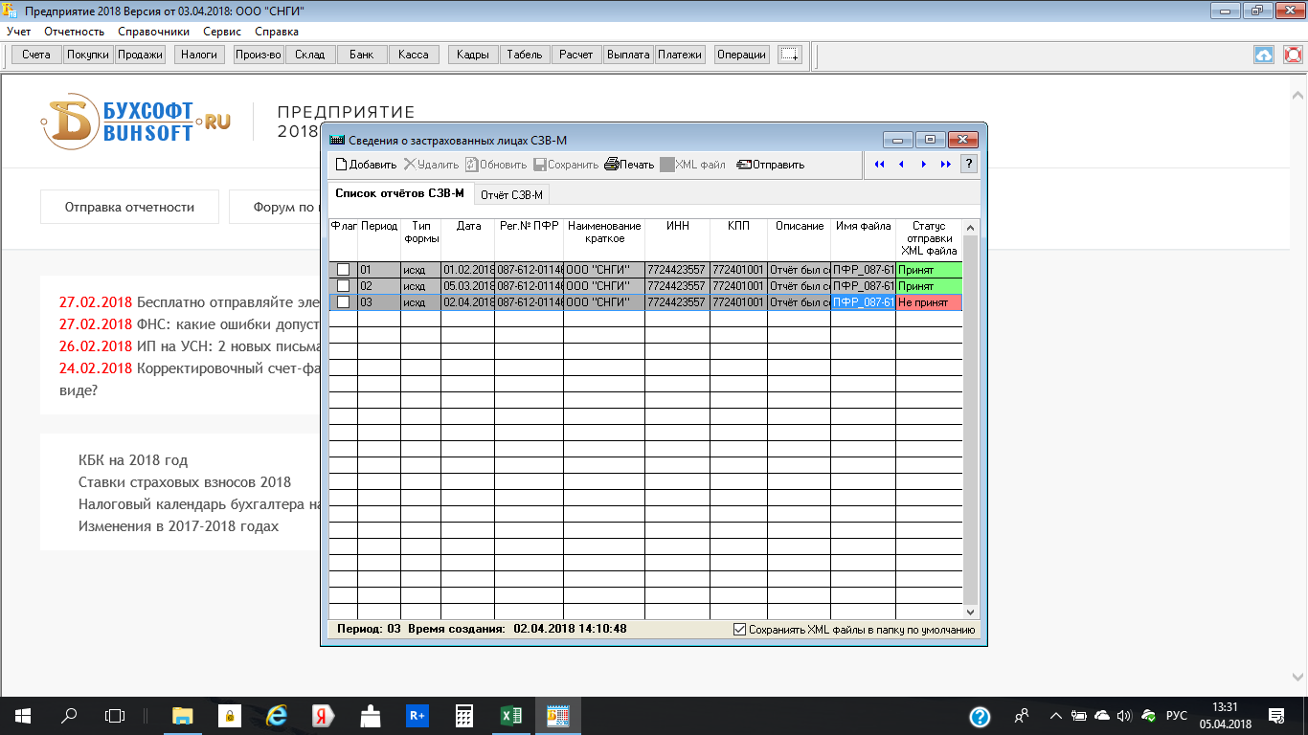Jump to first record navigation arrow
The width and height of the screenshot is (1308, 735).
879,165
